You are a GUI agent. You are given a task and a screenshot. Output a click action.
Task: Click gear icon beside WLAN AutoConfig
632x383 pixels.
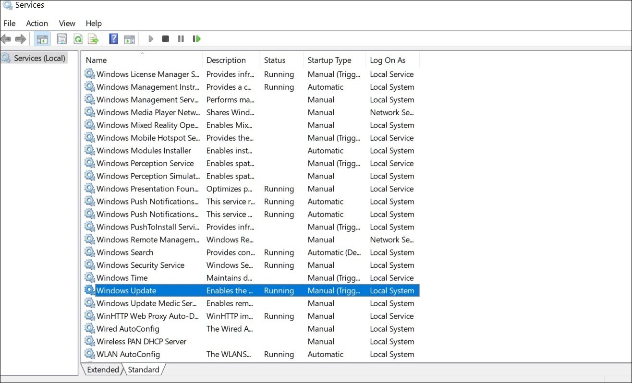pyautogui.click(x=89, y=354)
